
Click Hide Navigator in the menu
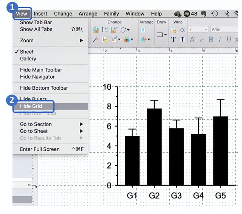[x=37, y=77]
